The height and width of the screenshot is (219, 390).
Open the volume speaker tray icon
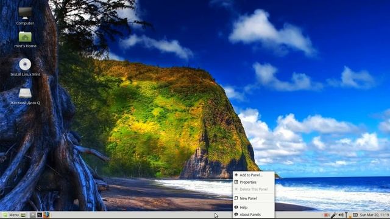(341, 215)
